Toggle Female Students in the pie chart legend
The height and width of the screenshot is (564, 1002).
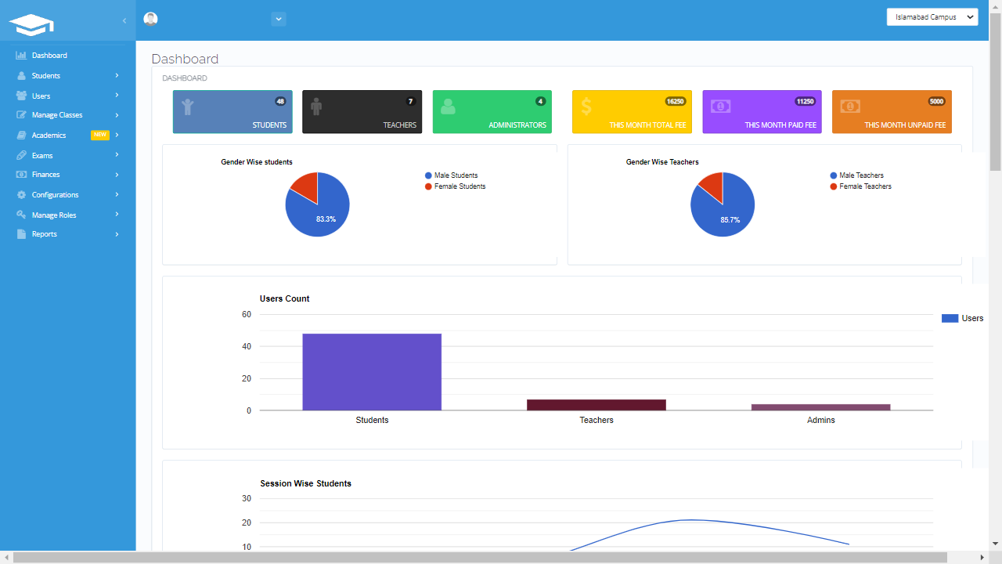455,186
